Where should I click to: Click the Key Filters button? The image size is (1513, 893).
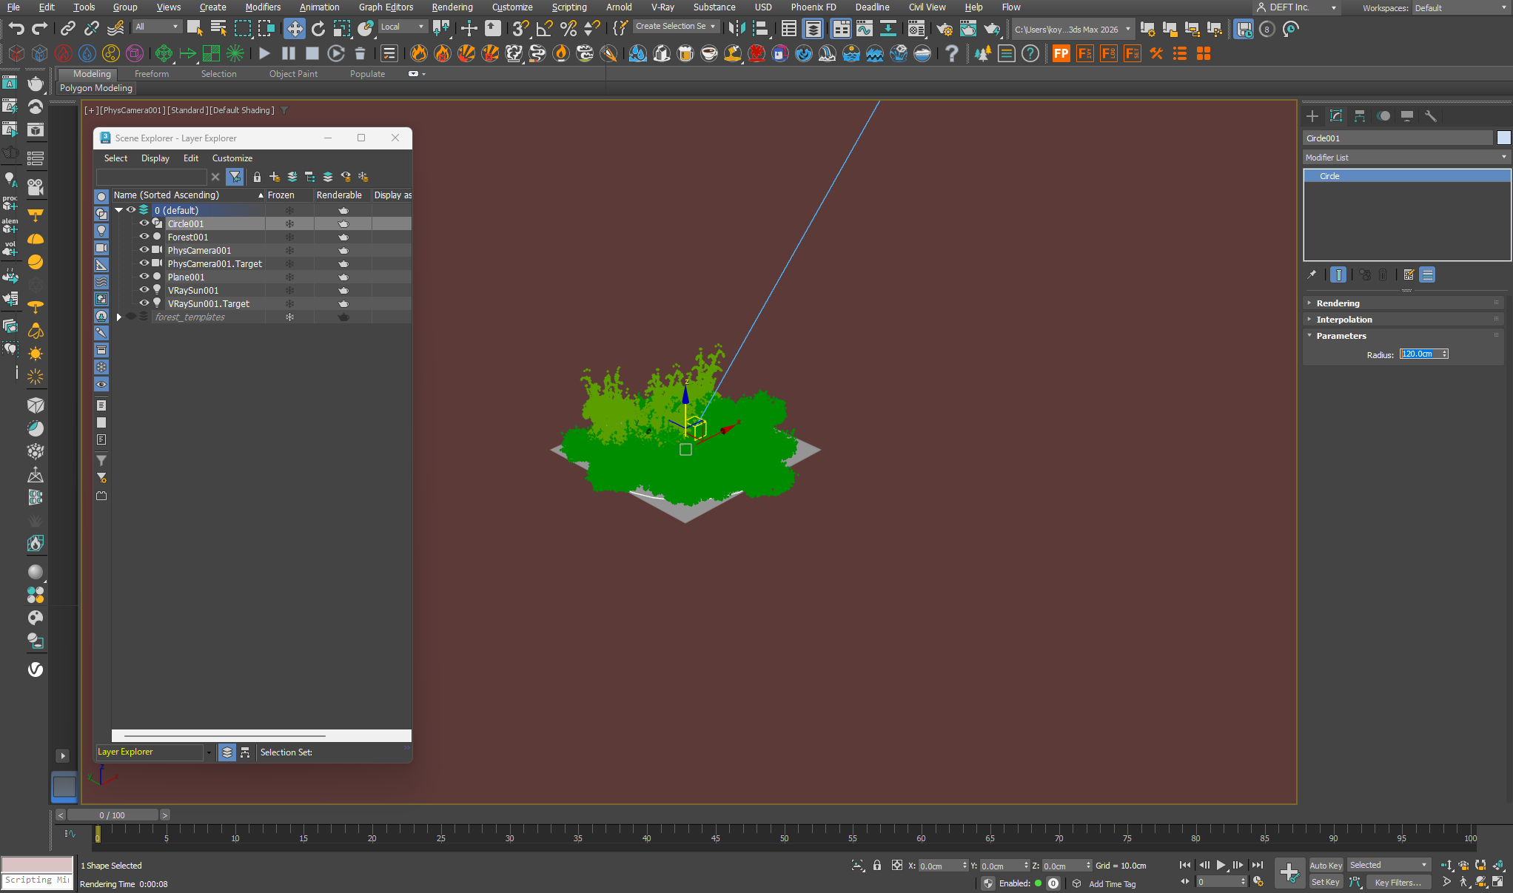tap(1398, 882)
